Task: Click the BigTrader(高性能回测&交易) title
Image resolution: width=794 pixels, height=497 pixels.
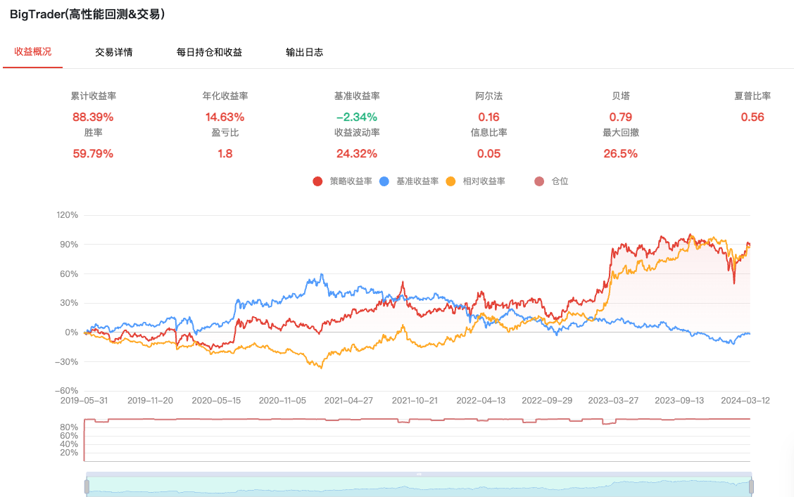Action: tap(87, 14)
